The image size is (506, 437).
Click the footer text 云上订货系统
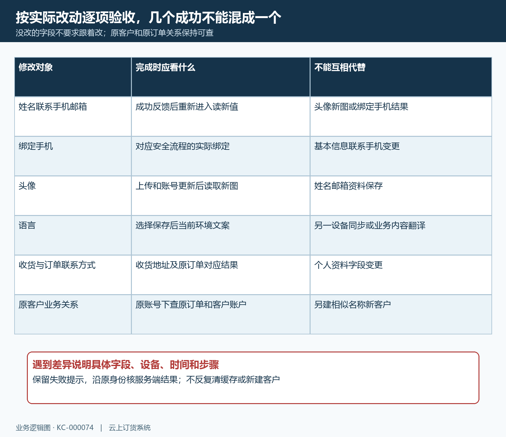click(130, 428)
